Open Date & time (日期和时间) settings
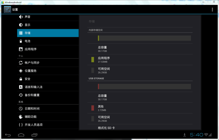 click(48, 108)
